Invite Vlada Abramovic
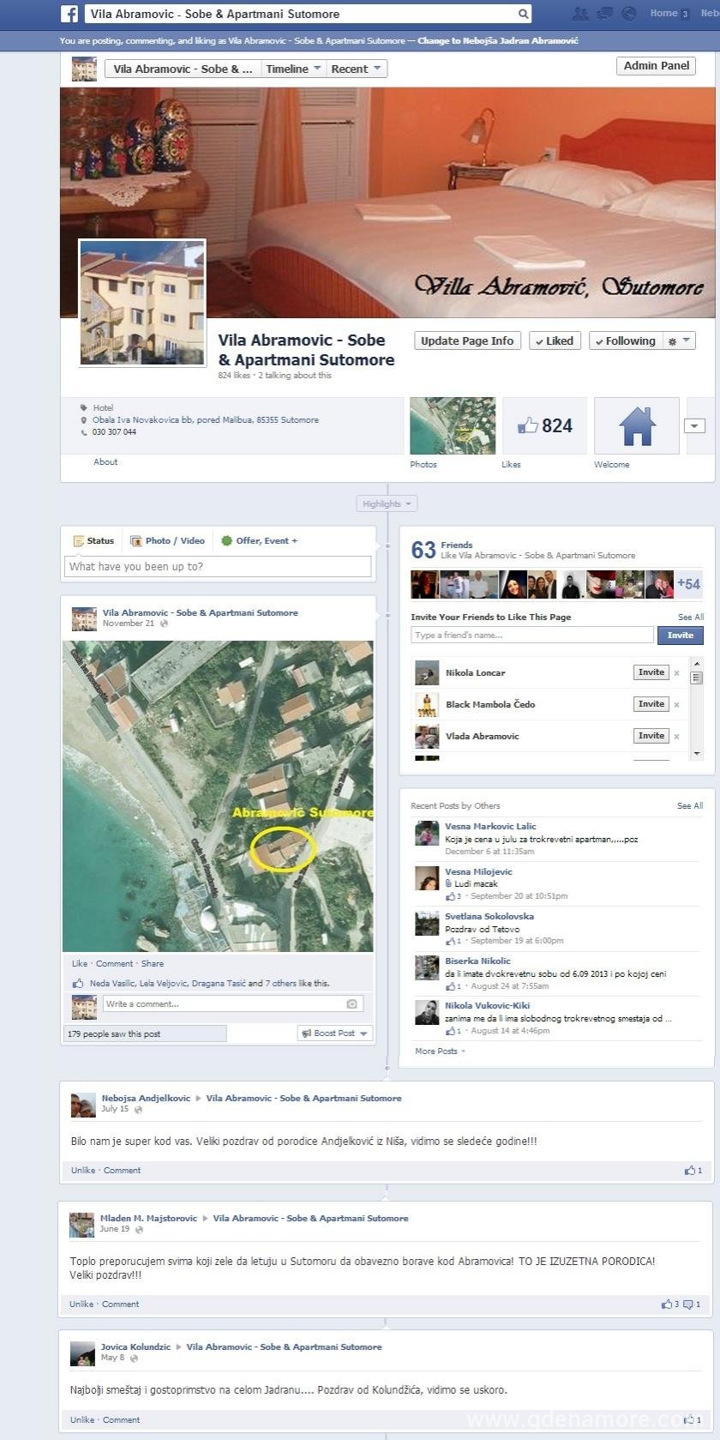Viewport: 720px width, 1440px height. [651, 736]
